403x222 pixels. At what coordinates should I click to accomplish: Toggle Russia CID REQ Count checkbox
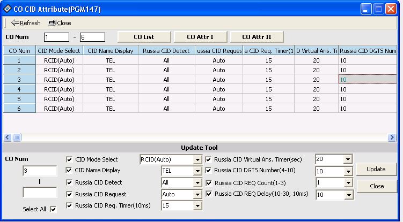point(209,182)
